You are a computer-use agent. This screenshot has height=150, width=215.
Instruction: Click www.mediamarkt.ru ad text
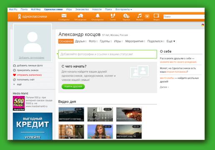[x=37, y=106]
